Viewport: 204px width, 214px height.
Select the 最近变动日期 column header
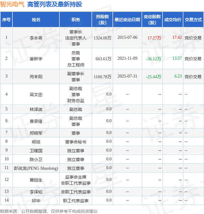click(x=127, y=20)
